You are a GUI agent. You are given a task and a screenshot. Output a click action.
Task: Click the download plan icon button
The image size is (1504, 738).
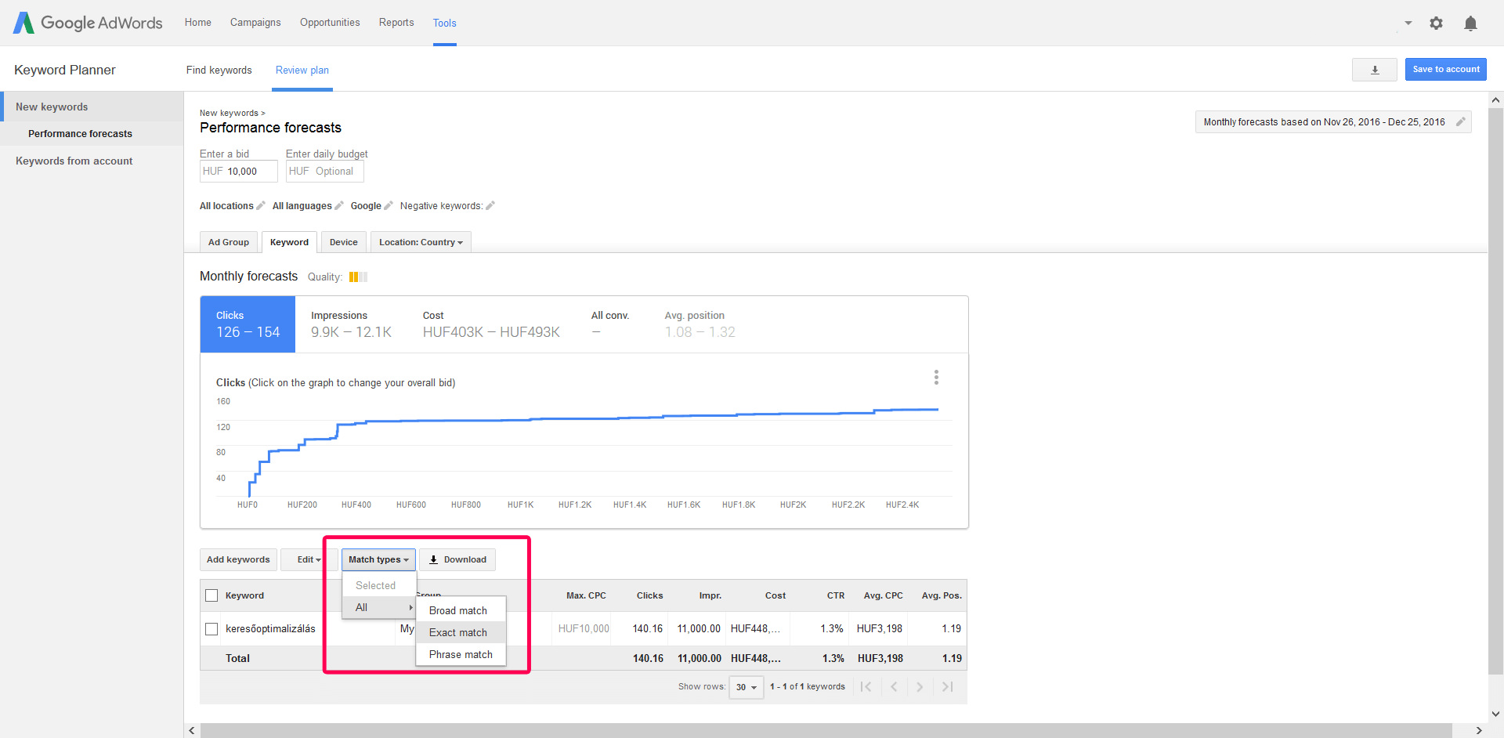point(1374,70)
